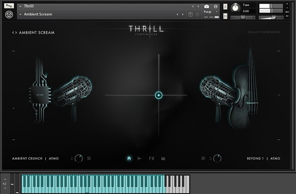Click the Galaxy Instruments text
This screenshot has height=194, width=296.
(264, 32)
